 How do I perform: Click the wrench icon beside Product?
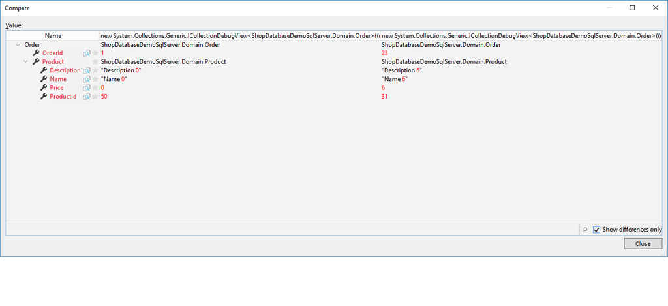[x=37, y=62]
